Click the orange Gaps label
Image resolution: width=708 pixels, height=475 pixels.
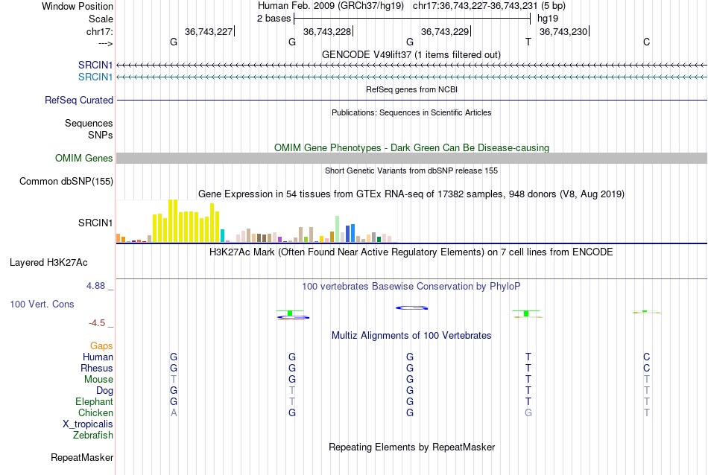tap(101, 346)
